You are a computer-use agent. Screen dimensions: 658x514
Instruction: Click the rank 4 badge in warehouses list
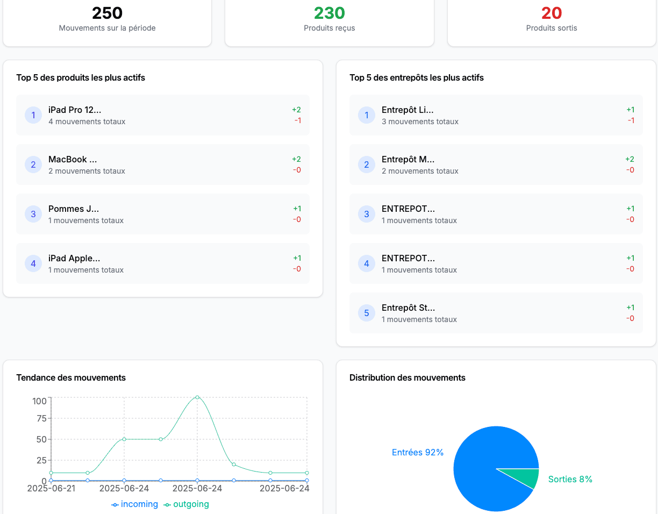[x=367, y=263]
